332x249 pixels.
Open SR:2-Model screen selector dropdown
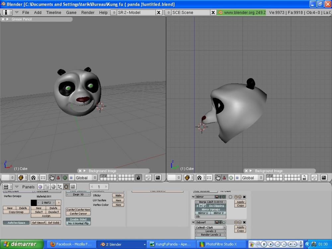pos(114,13)
